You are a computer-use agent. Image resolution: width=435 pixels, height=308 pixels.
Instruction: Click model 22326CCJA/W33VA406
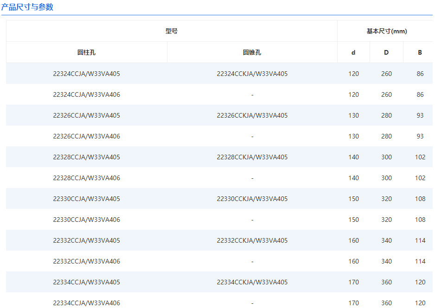[86, 136]
